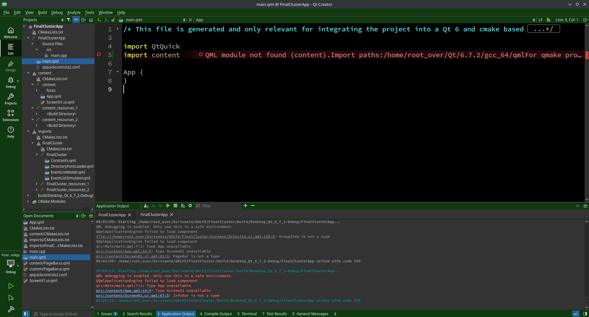The image size is (589, 317).
Task: Click the Type to locate search field
Action: [62, 314]
